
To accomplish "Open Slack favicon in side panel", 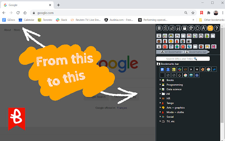I will (x=180, y=69).
